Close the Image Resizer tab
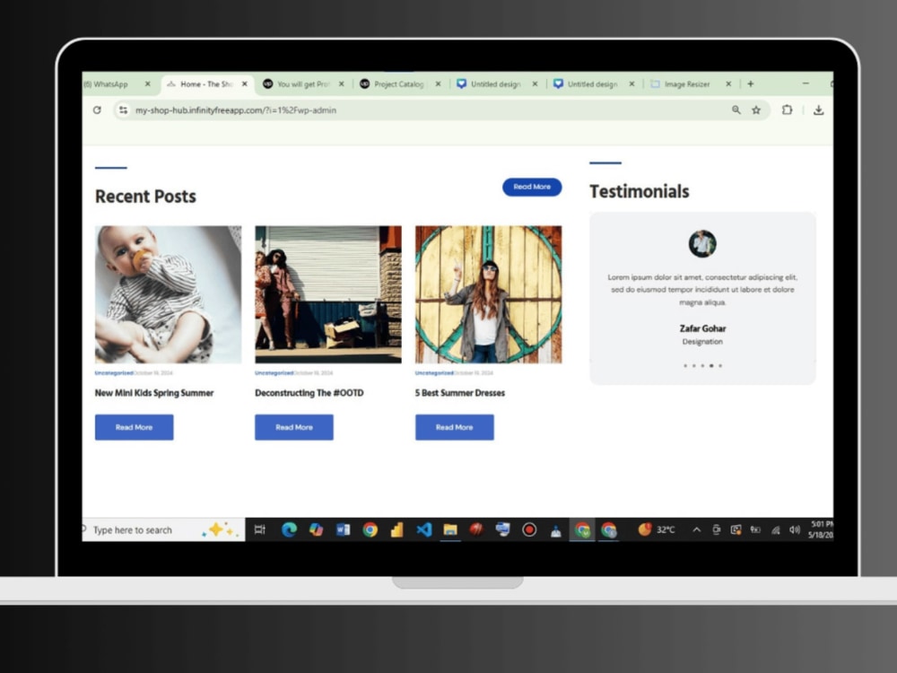The width and height of the screenshot is (897, 673). tap(728, 83)
